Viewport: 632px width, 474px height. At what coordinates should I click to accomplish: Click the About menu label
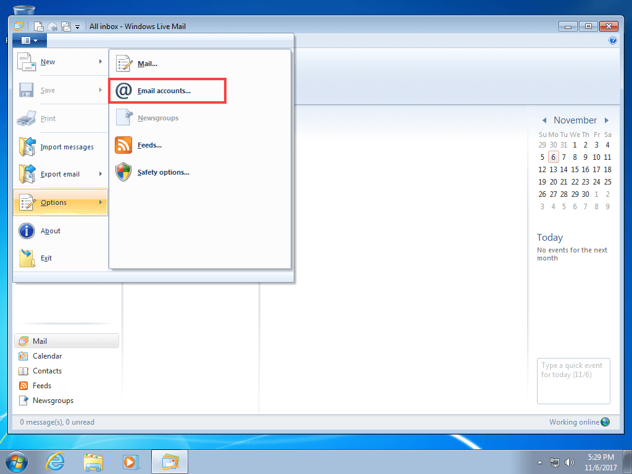click(x=51, y=231)
